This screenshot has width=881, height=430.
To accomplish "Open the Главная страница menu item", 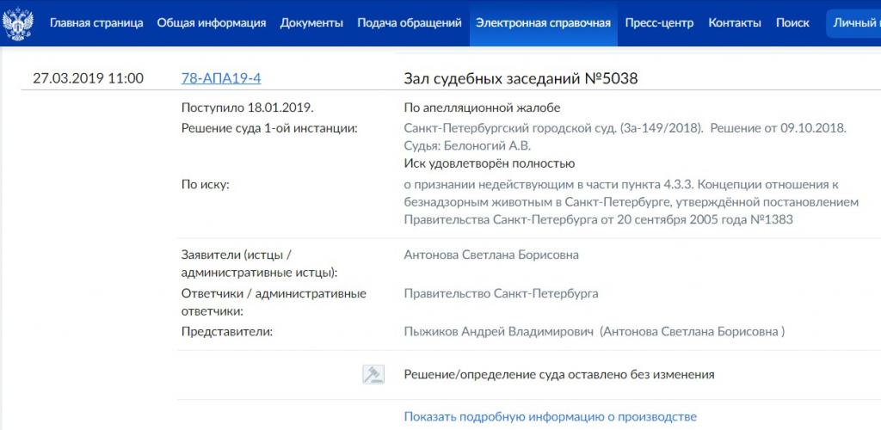I will point(96,23).
